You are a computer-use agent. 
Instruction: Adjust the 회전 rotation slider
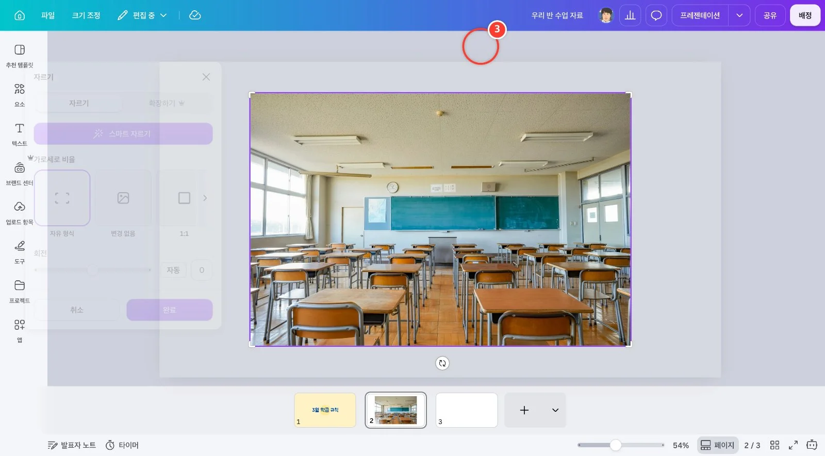(x=93, y=270)
